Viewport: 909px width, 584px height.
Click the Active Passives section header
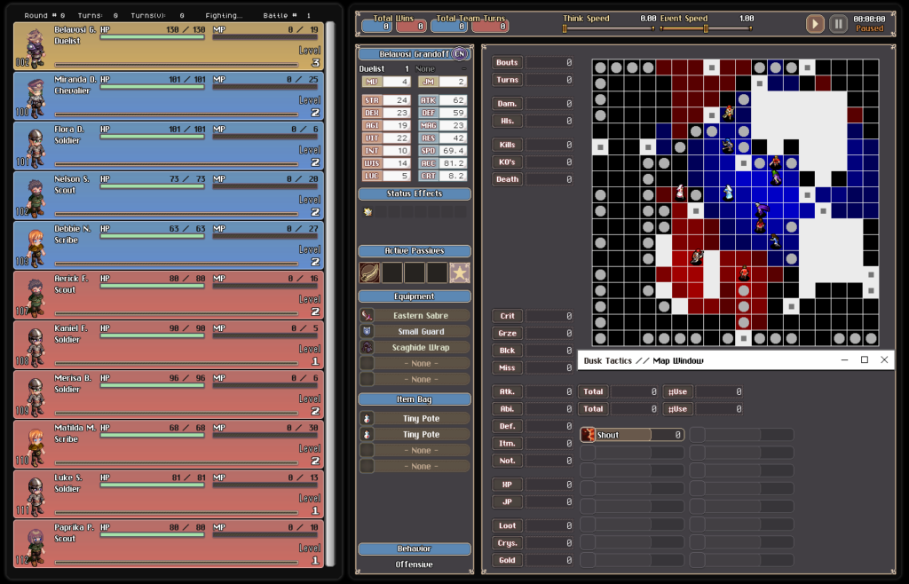(415, 251)
